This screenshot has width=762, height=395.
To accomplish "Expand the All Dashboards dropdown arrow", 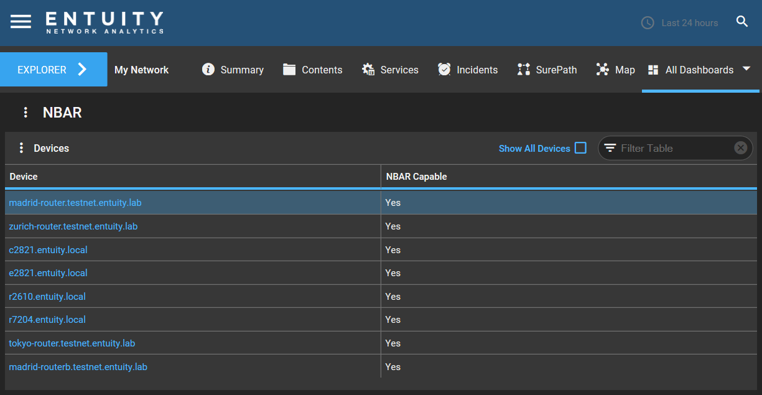I will click(747, 69).
